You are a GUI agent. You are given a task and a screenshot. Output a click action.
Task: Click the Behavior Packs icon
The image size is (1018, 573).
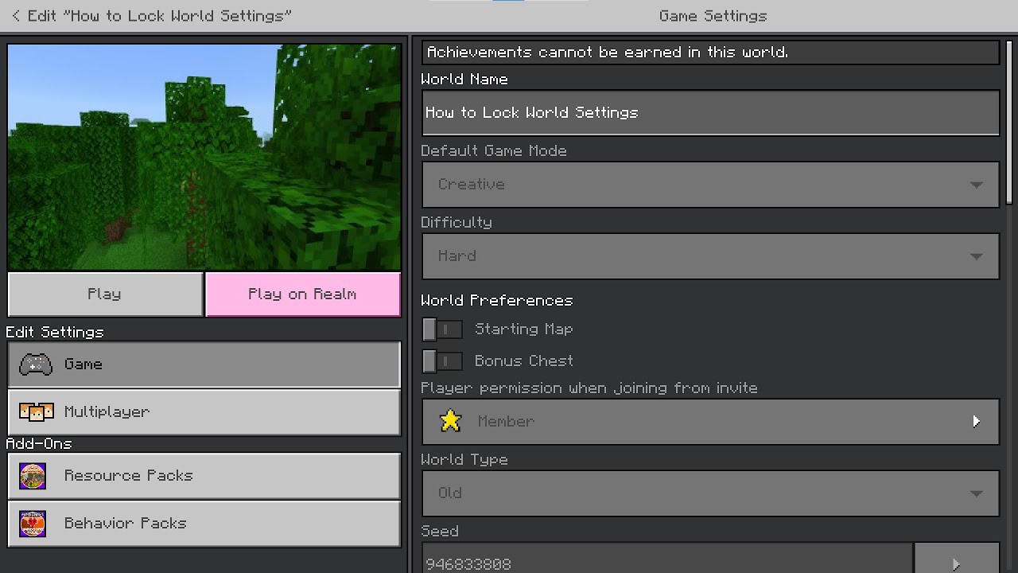coord(33,524)
